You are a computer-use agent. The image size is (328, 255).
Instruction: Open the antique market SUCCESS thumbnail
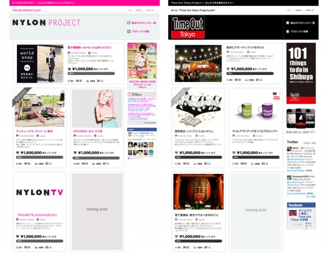point(39,108)
